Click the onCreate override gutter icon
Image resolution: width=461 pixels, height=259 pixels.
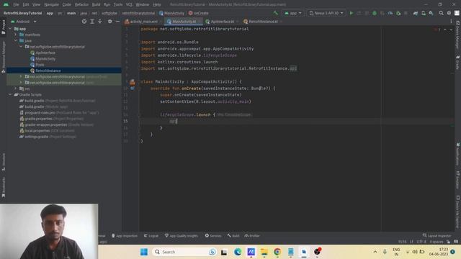click(x=133, y=88)
